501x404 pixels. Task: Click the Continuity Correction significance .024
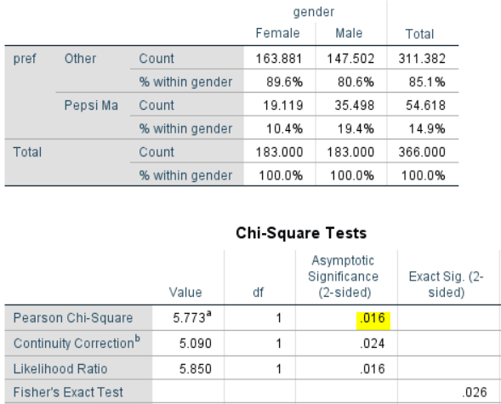373,344
